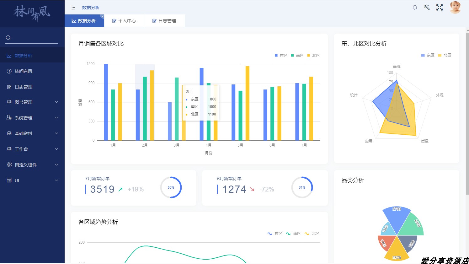Expand the 图书管理 sidebar menu
469x264 pixels.
[32, 102]
